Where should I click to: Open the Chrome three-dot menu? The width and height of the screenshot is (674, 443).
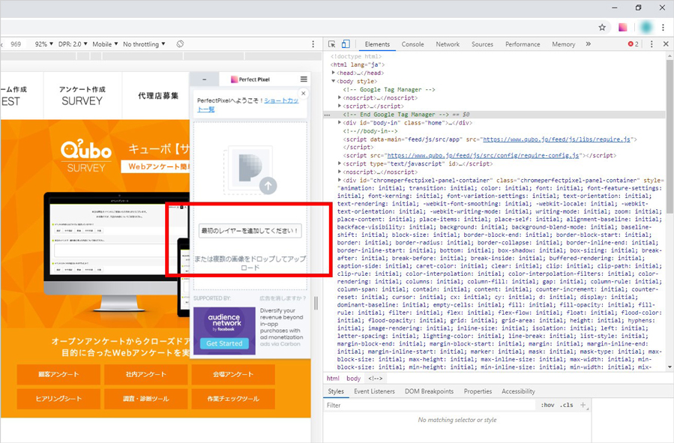point(664,28)
